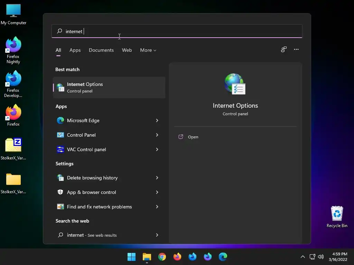The width and height of the screenshot is (354, 265).
Task: Click the search text input field
Action: [x=177, y=31]
